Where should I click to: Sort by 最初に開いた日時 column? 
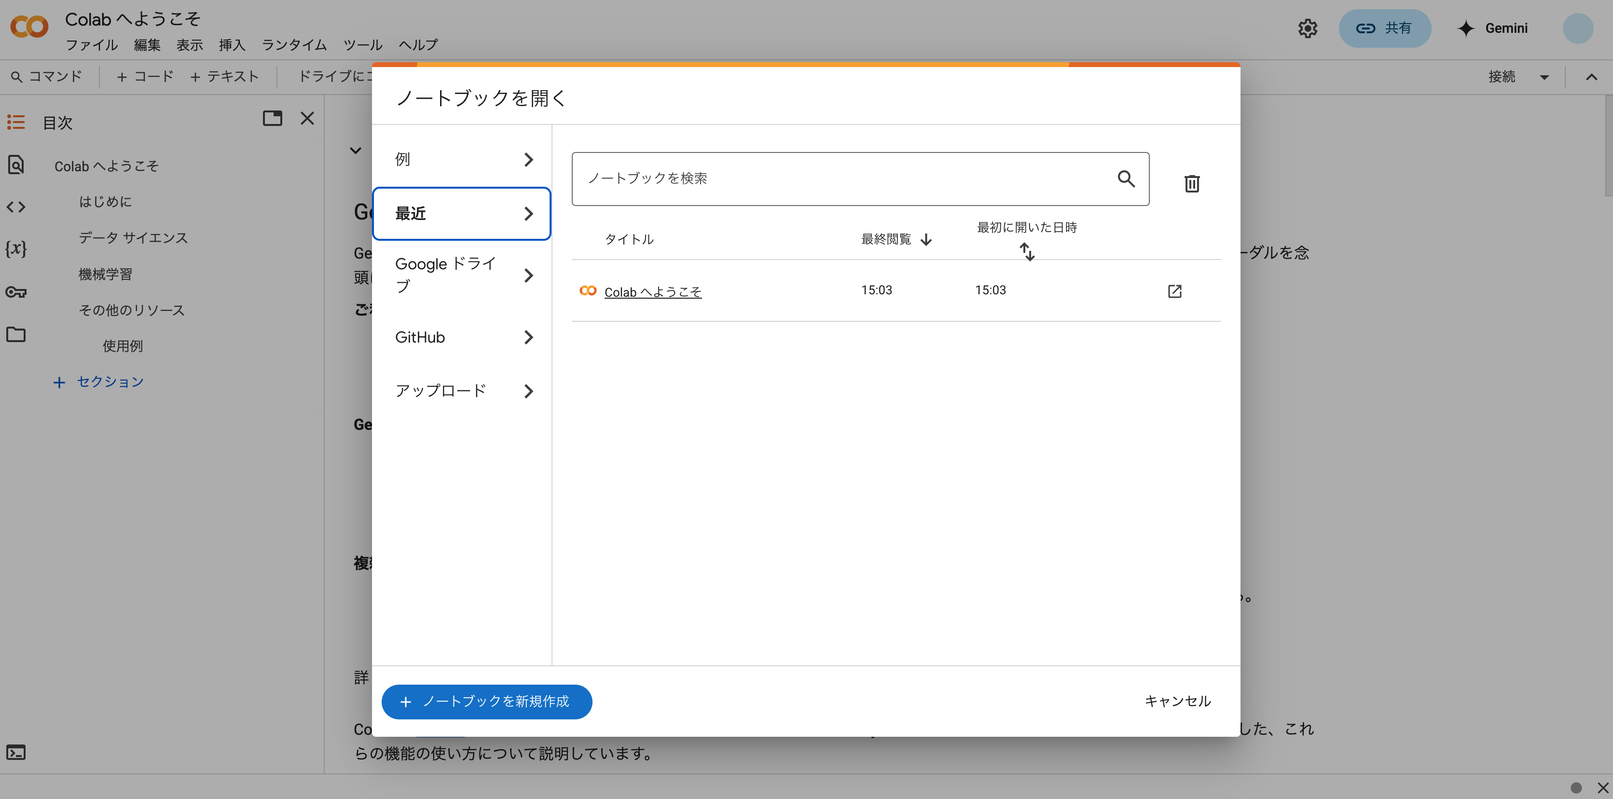[1026, 240]
